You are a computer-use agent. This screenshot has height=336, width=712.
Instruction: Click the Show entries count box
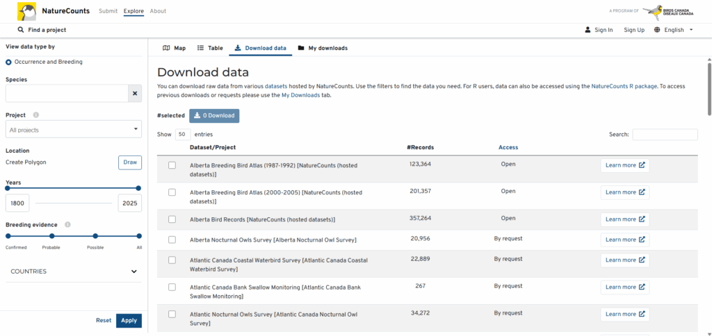(183, 135)
